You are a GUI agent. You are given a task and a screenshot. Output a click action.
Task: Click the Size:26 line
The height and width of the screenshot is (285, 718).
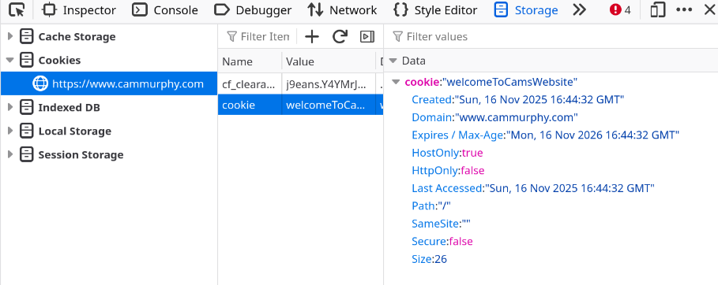pyautogui.click(x=429, y=260)
